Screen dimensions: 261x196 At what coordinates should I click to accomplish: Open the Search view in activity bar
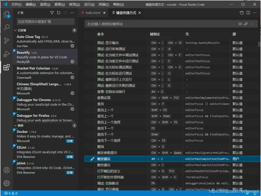point(7,27)
